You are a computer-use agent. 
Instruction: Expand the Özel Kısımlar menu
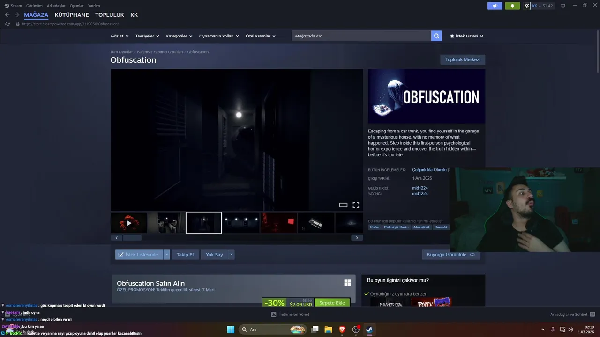point(261,36)
